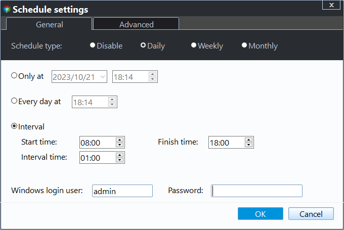Switch to the General tab
344x230 pixels.
[x=49, y=24]
